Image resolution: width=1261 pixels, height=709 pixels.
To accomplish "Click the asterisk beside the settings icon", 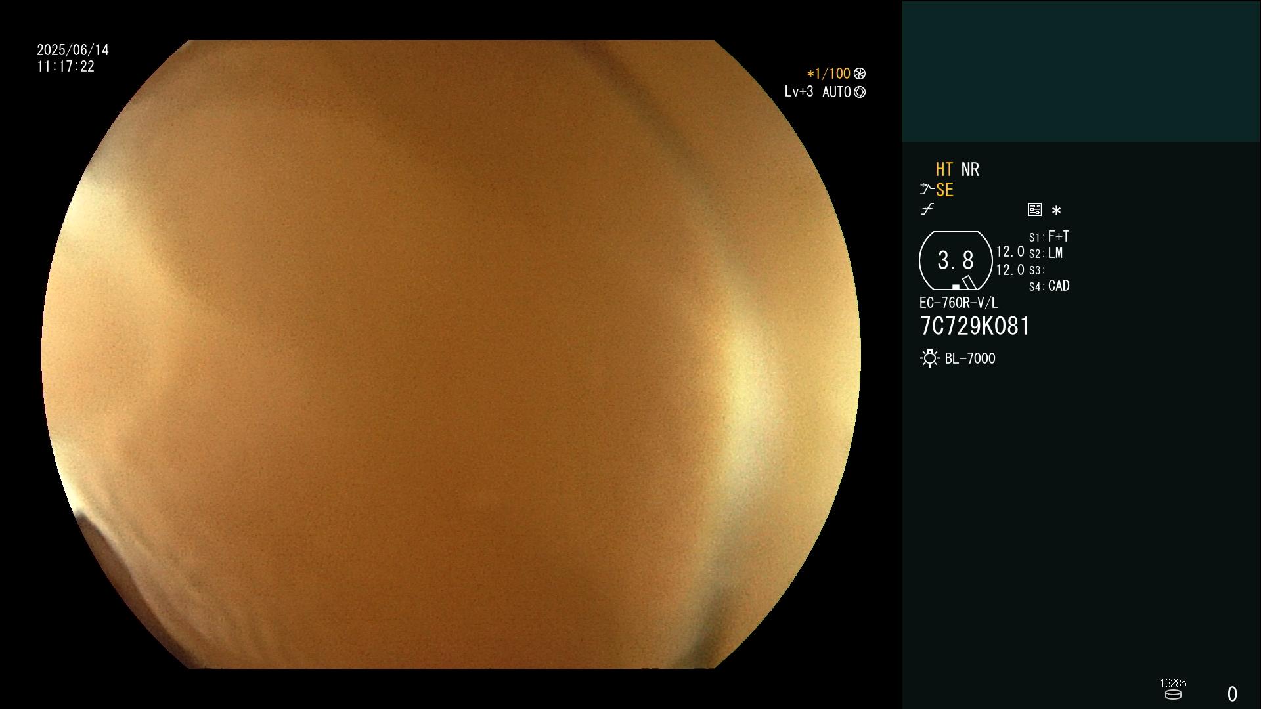I will pos(1056,210).
